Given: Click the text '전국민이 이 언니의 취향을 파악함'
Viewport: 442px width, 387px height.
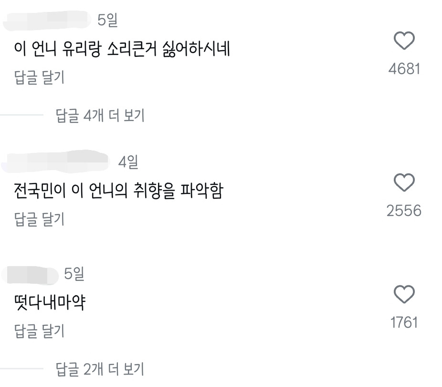Looking at the screenshot, I should (x=119, y=191).
